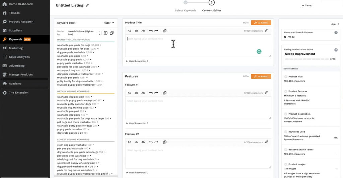Viewport: 343px width, 178px height.
Task: Hide the right score panel
Action: (x=335, y=24)
